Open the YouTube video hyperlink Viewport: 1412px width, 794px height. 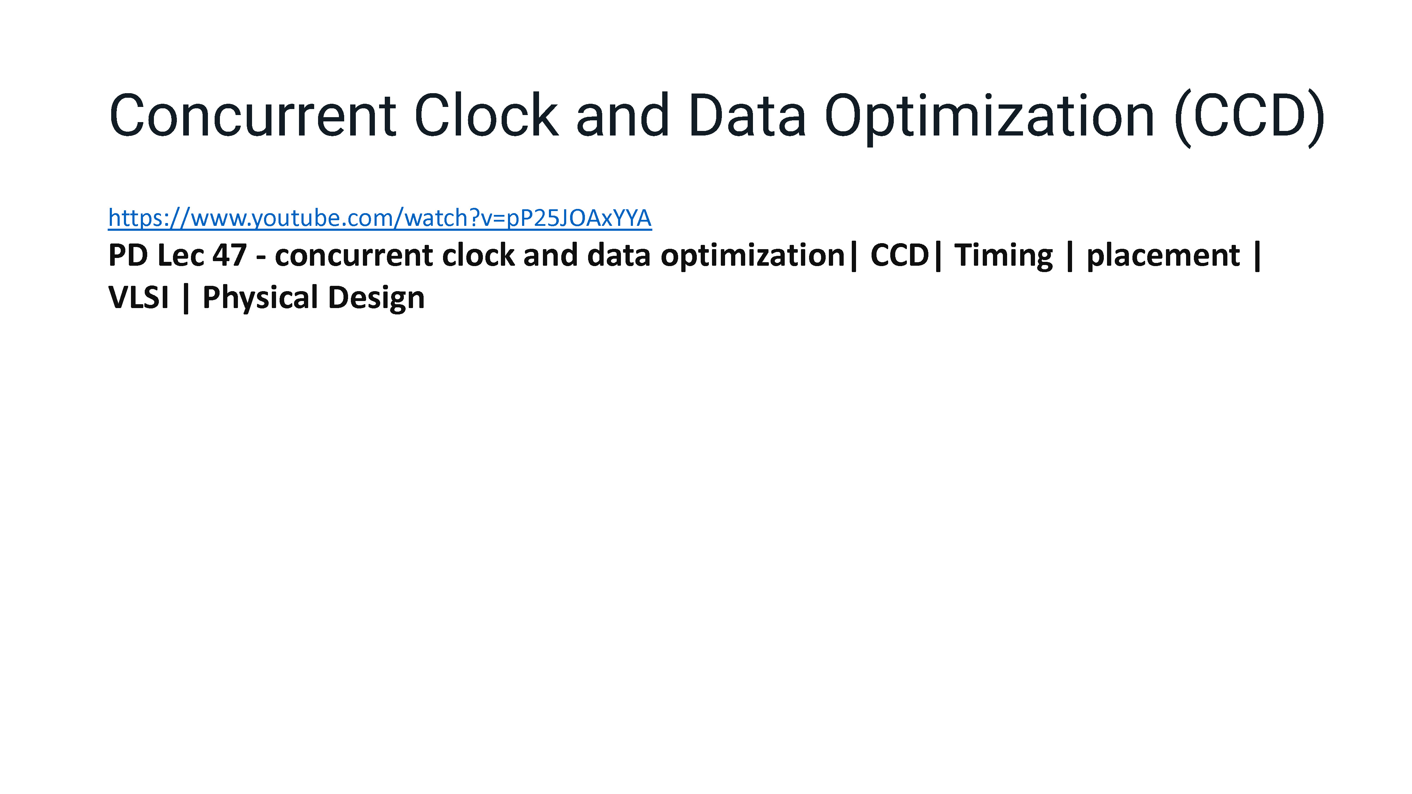380,218
